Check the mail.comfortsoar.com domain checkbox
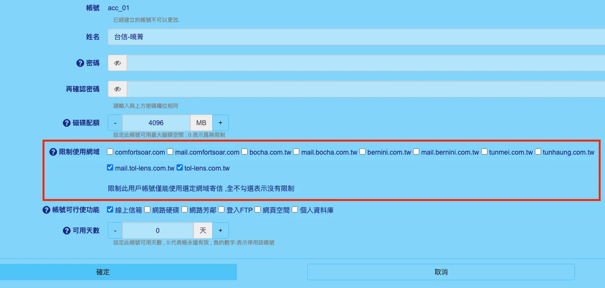Viewport: 605px width, 288px height. (x=170, y=152)
